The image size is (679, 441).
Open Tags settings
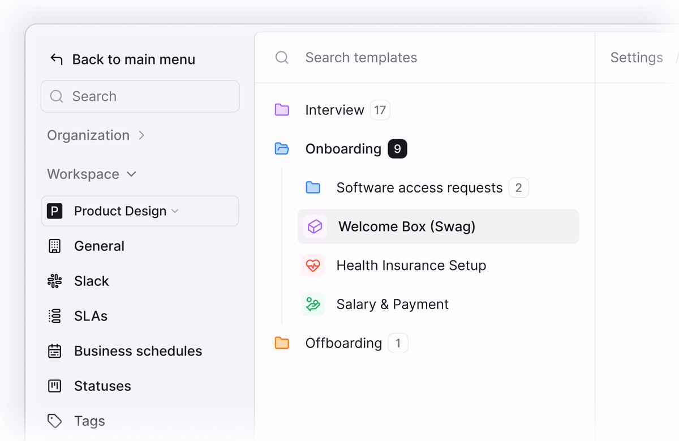89,421
